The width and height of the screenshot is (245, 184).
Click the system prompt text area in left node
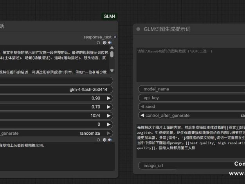[x=55, y=59]
